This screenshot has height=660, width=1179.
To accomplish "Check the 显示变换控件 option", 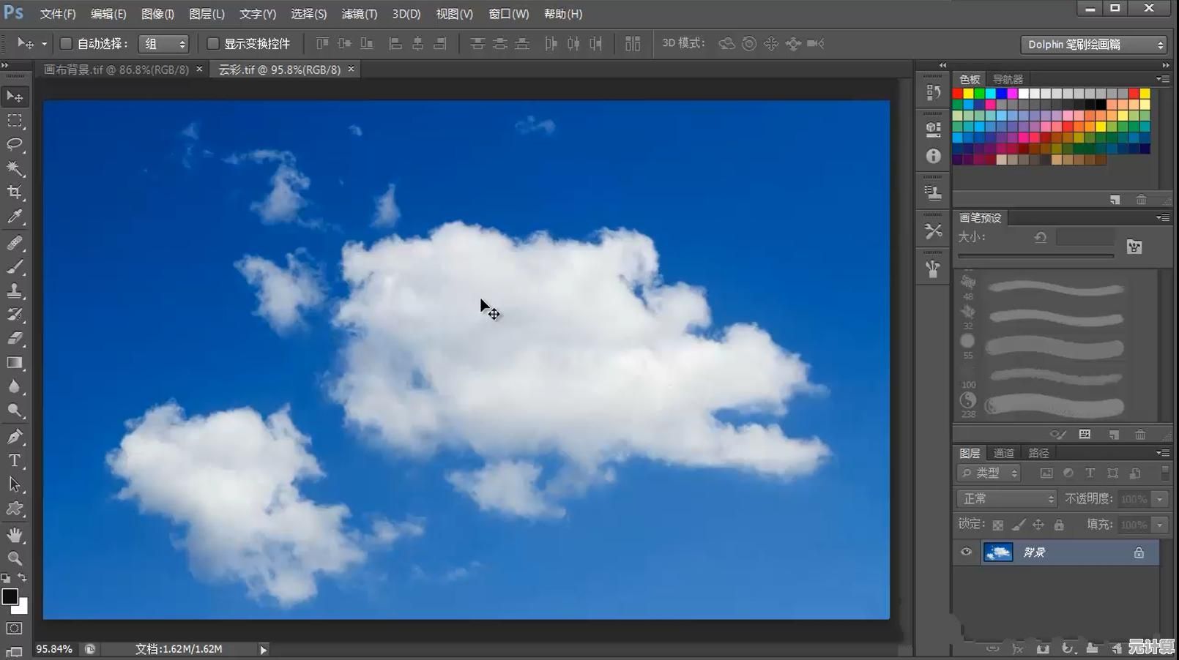I will (x=213, y=44).
